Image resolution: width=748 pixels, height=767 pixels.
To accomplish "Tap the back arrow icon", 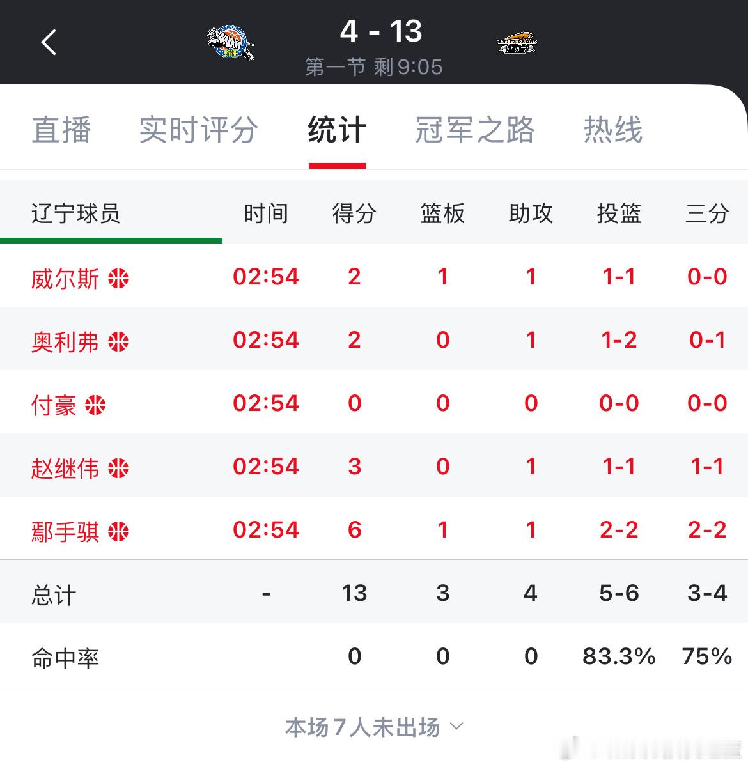I will coord(49,43).
